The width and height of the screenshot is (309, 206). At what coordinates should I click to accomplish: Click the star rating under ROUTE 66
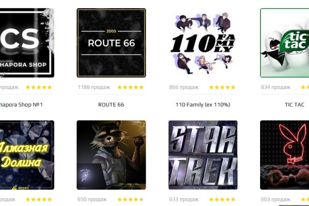click(130, 87)
